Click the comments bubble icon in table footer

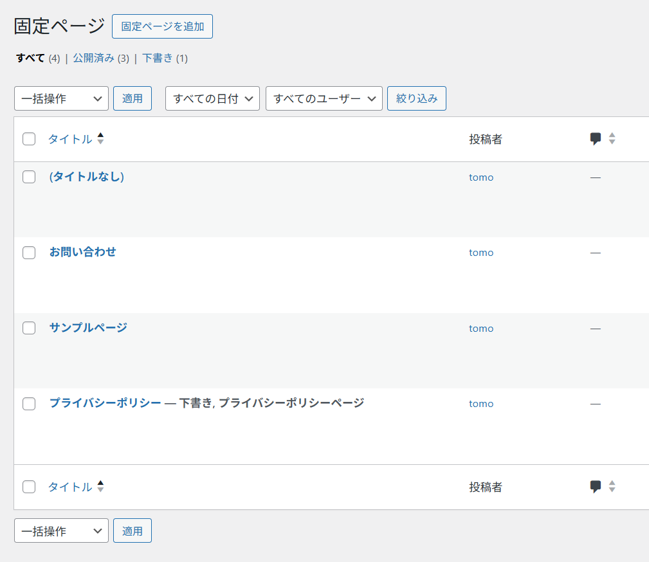click(x=596, y=487)
